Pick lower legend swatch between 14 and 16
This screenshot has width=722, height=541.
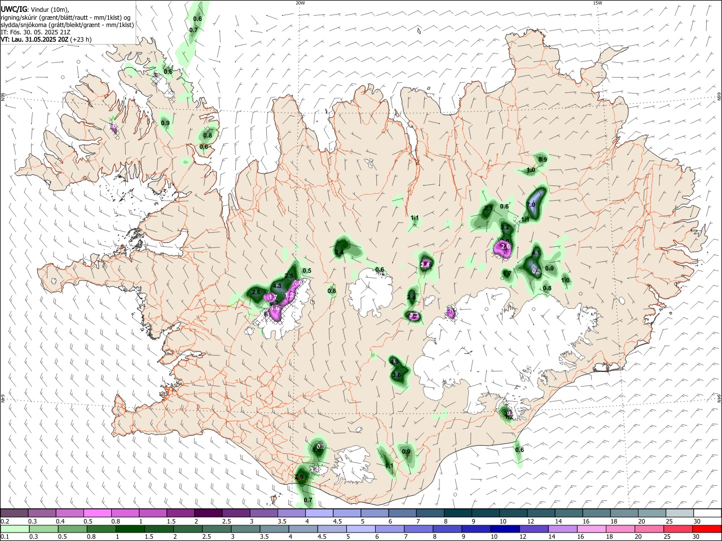tap(562, 529)
